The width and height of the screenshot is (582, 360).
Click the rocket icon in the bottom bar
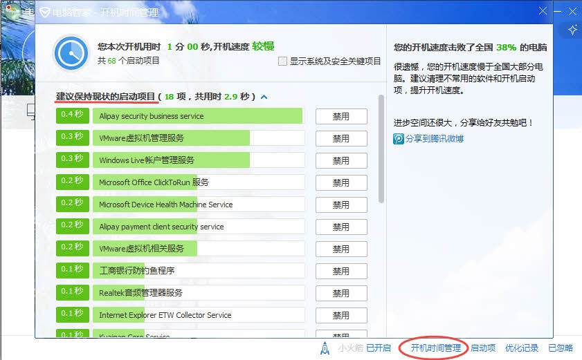(325, 348)
